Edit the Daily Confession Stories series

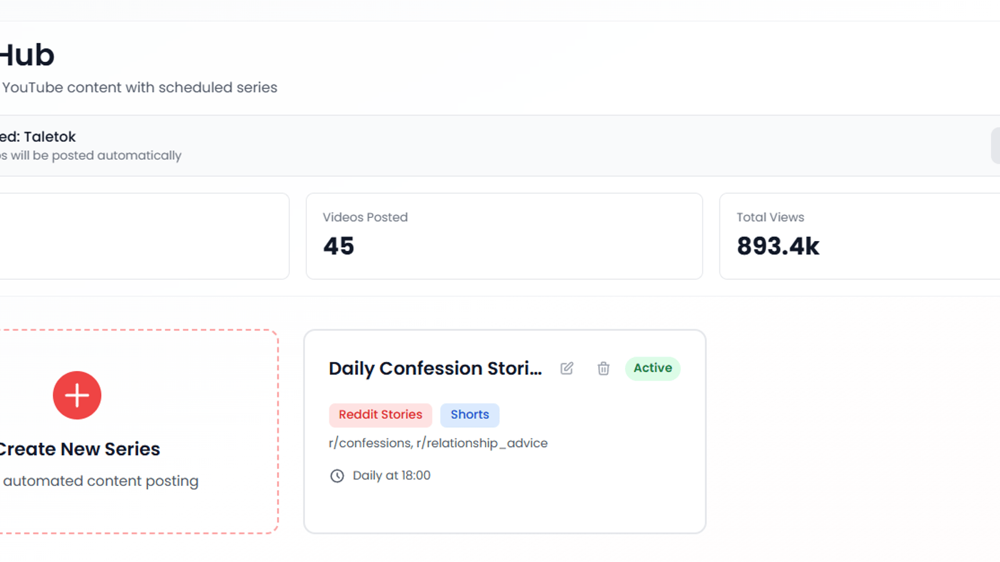[x=567, y=368]
